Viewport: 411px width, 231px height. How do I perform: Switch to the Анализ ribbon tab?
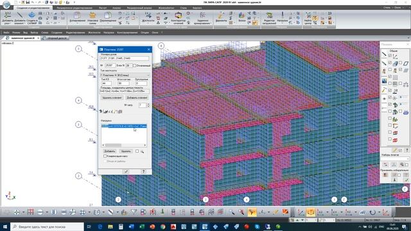coord(116,8)
